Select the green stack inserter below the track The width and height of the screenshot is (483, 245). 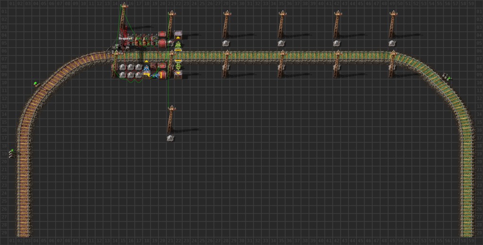(178, 65)
